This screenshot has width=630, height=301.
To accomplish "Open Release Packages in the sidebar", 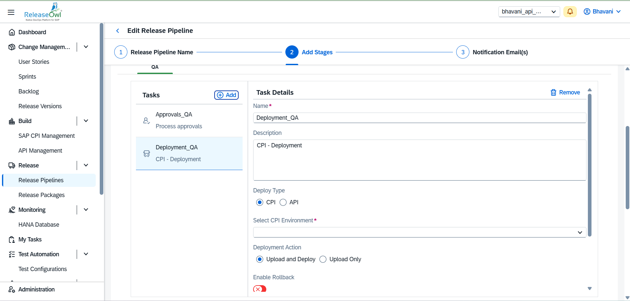I will coord(41,195).
